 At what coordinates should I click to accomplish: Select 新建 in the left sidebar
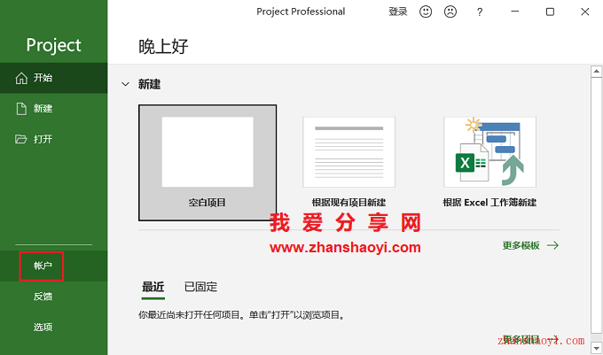tap(53, 109)
